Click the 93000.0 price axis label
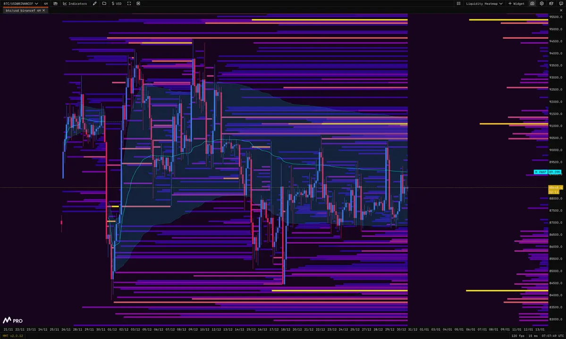This screenshot has width=566, height=339. coord(556,77)
